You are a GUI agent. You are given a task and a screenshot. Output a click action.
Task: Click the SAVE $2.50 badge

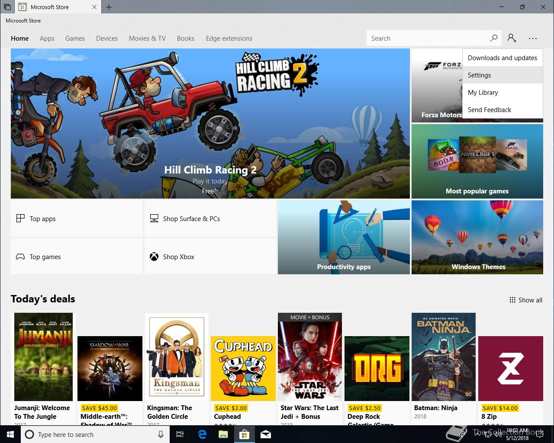point(365,408)
